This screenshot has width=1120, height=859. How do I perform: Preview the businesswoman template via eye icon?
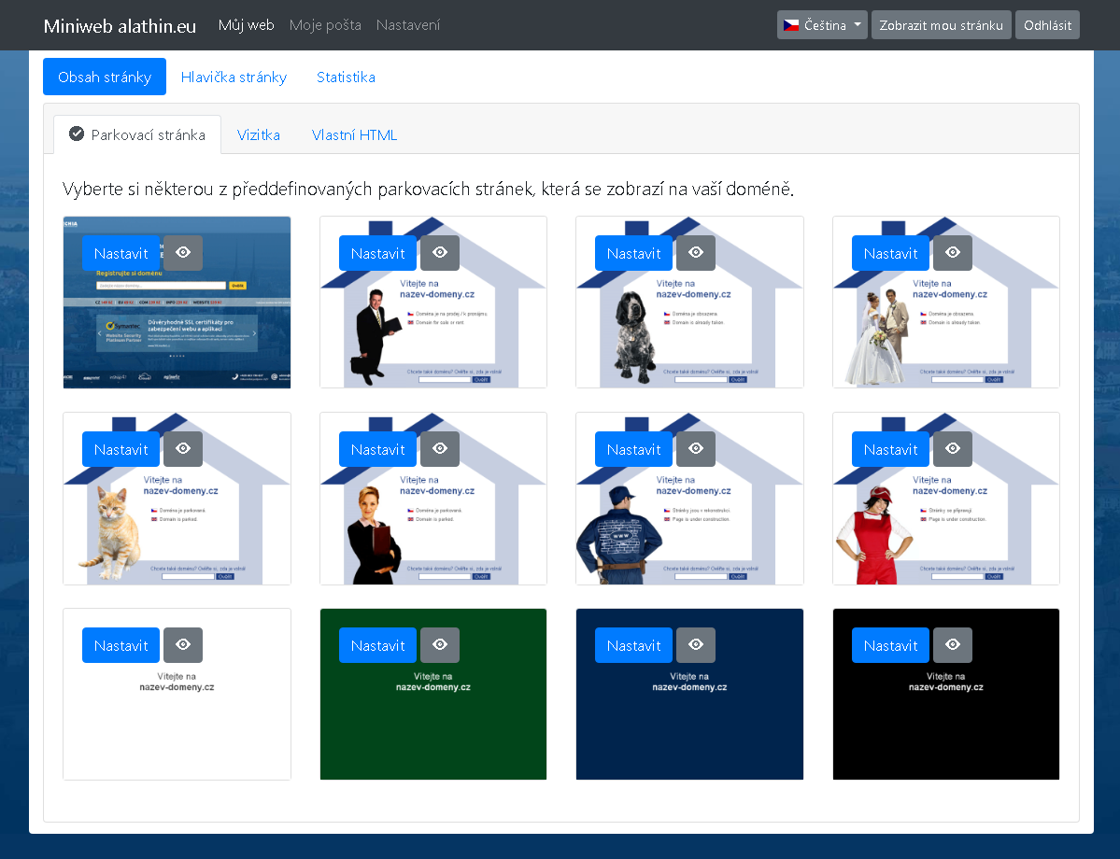[439, 449]
